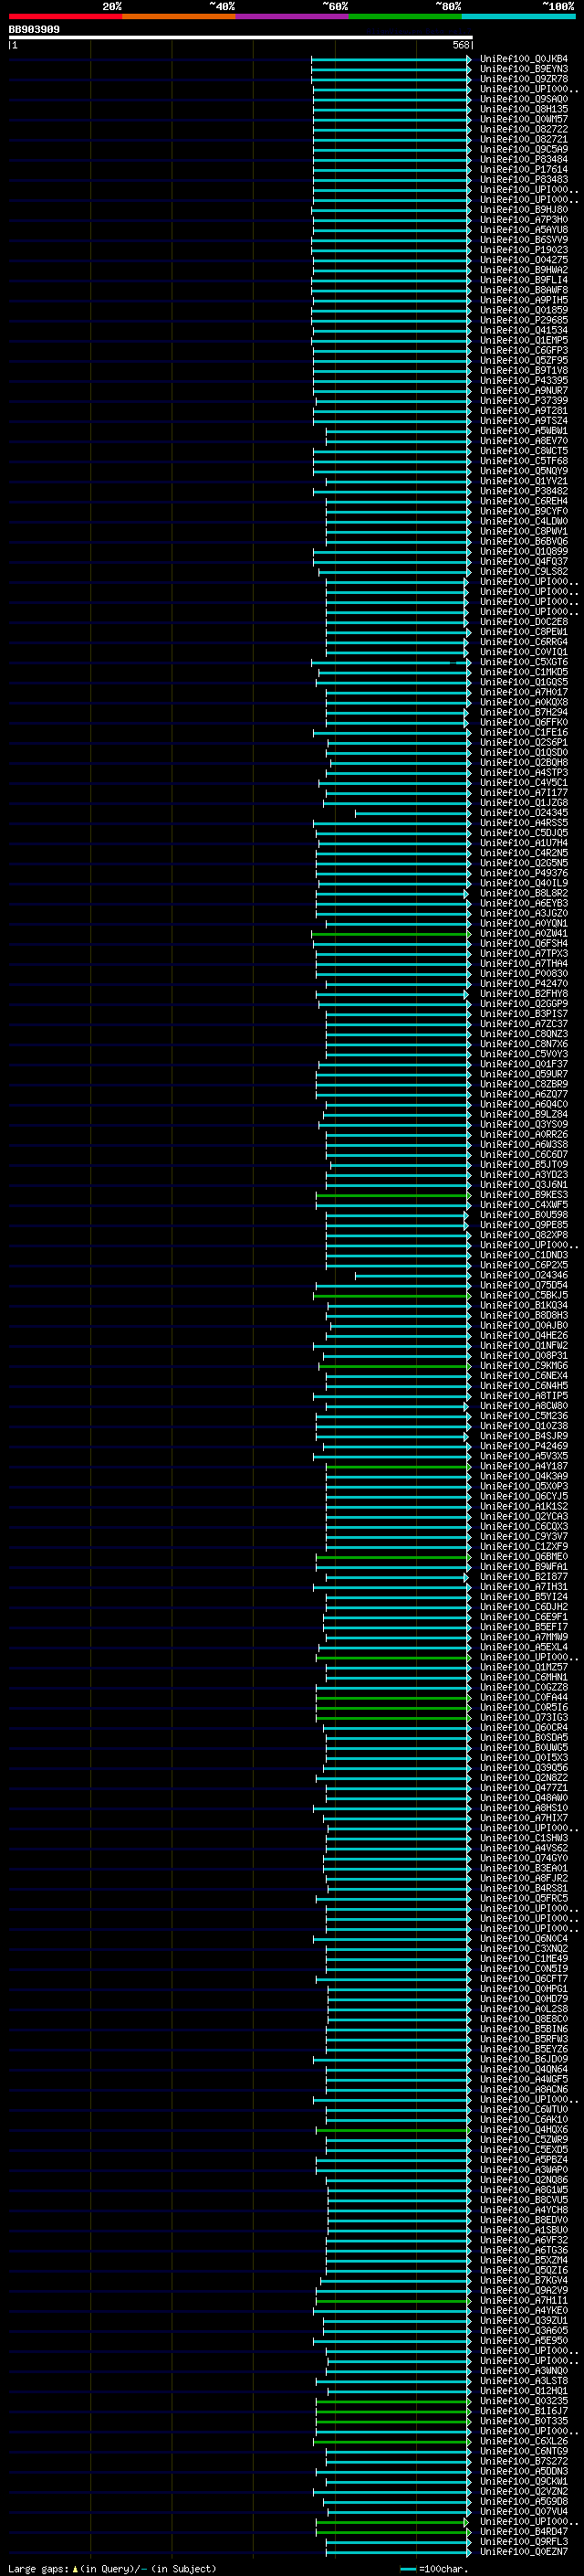Click the BB903909 query label
This screenshot has width=584, height=2576.
click(x=34, y=30)
